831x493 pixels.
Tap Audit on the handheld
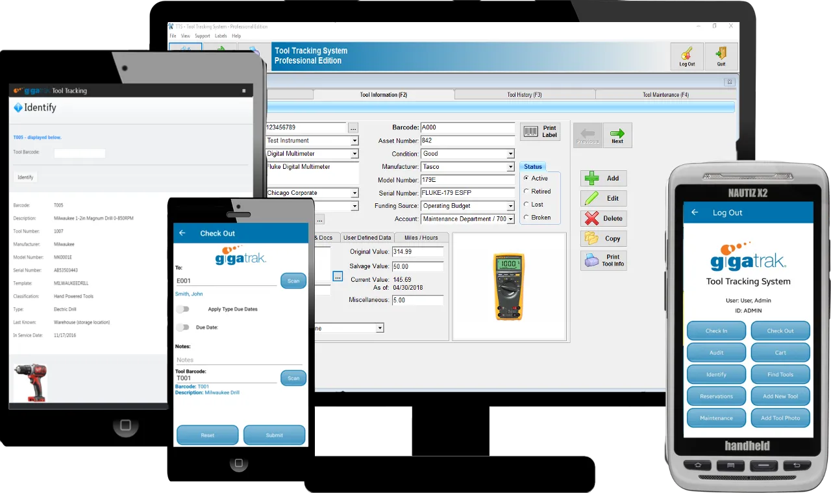[x=716, y=353]
